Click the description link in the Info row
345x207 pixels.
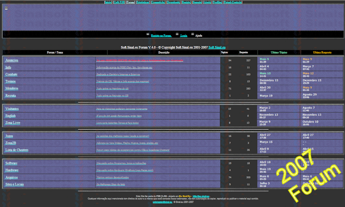(125, 67)
